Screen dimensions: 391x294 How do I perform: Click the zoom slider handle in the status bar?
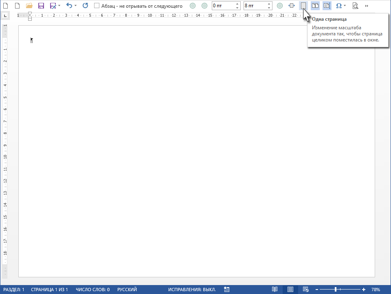tap(336, 289)
